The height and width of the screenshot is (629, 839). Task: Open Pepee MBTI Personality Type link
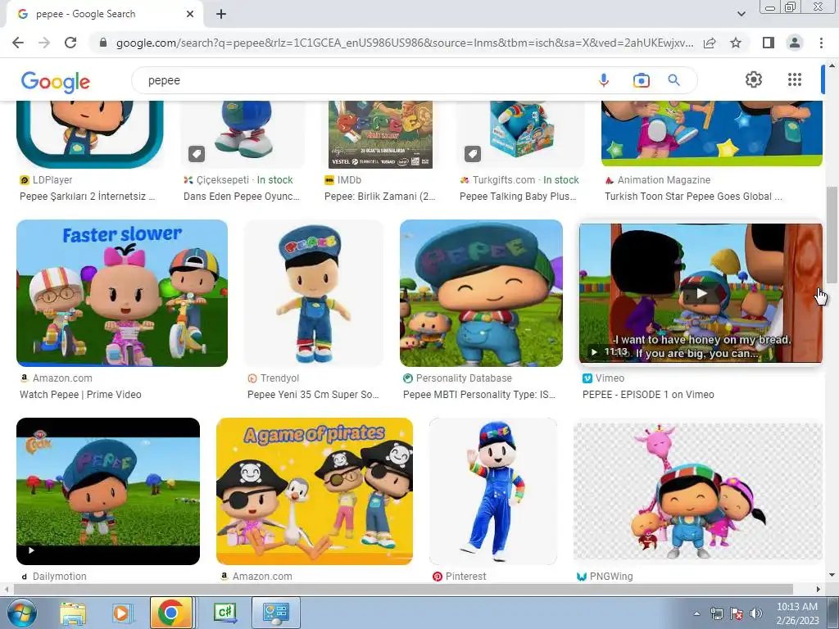(x=478, y=395)
